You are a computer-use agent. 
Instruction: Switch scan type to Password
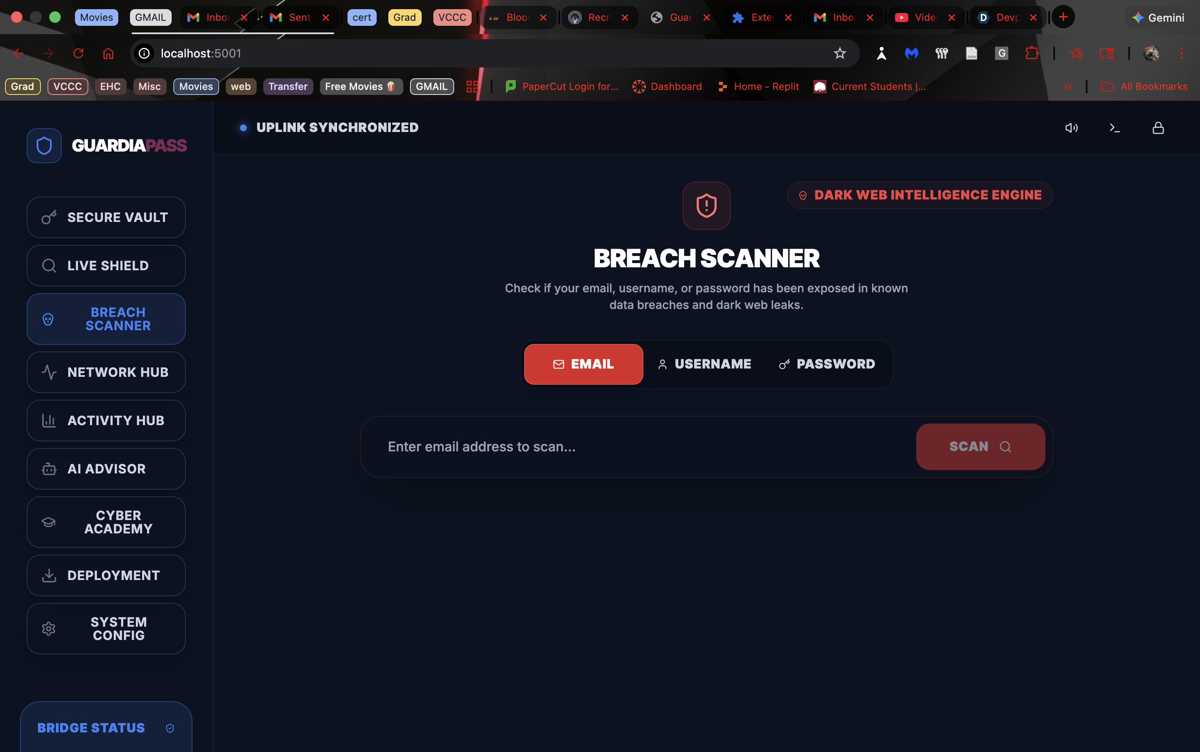[827, 364]
